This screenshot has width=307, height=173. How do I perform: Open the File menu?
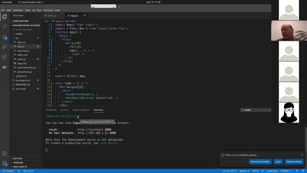pos(3,10)
